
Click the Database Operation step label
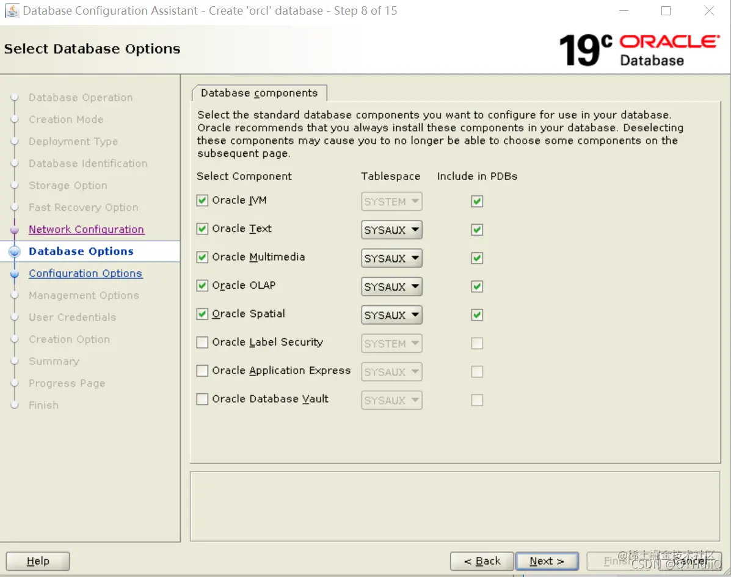click(81, 98)
